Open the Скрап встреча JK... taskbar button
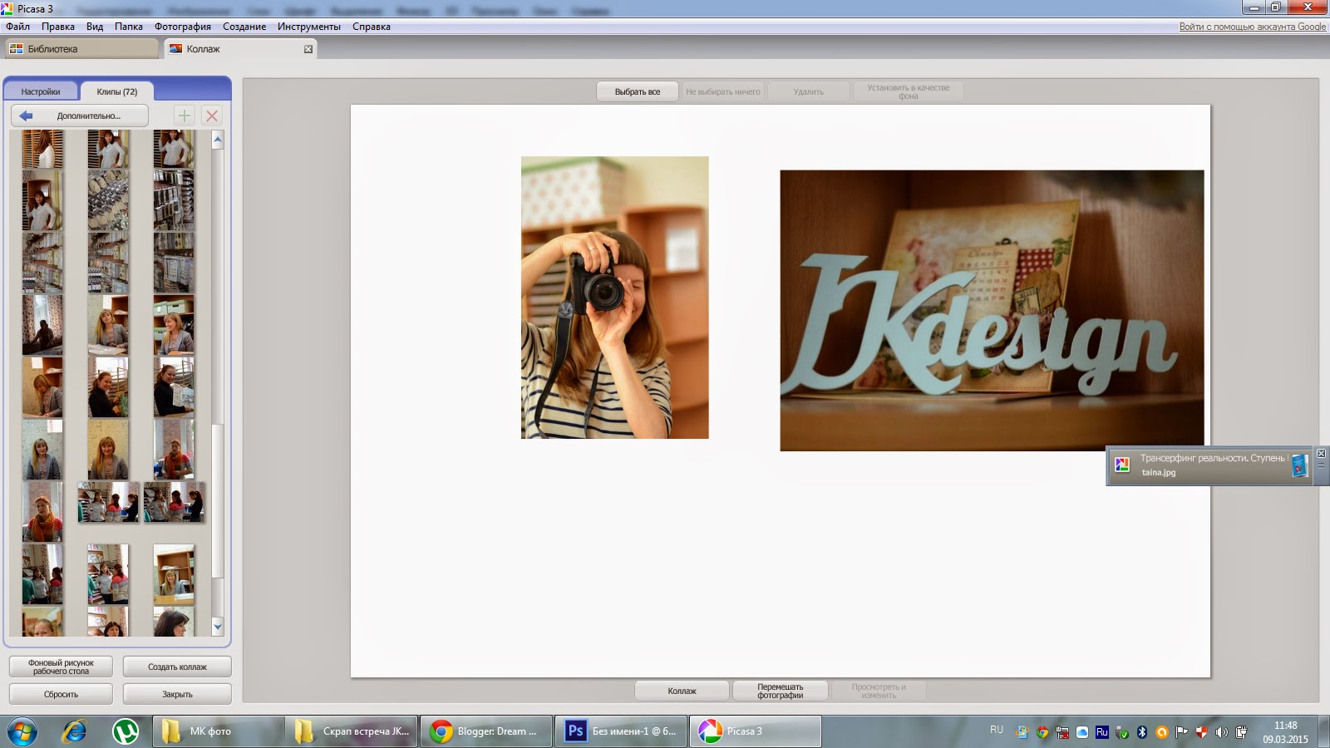The image size is (1330, 748). (352, 731)
